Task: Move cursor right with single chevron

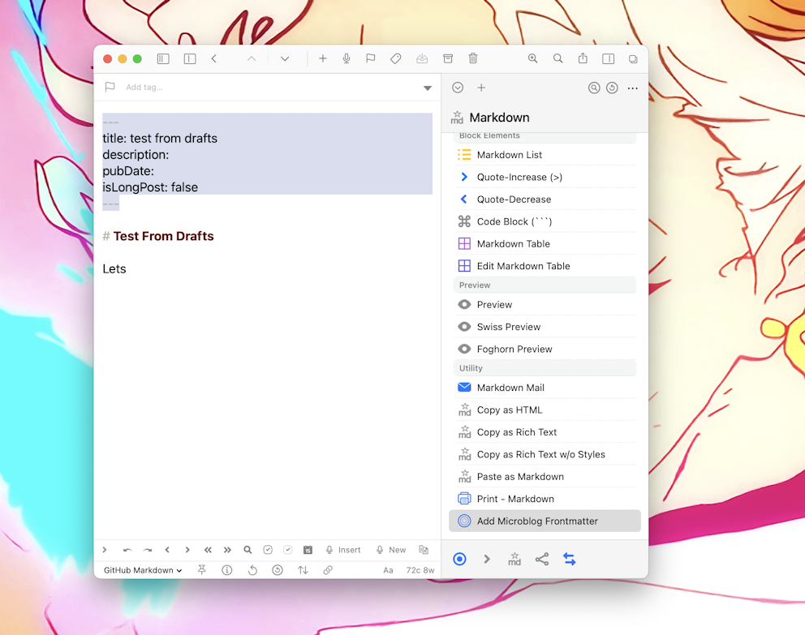Action: 187,550
